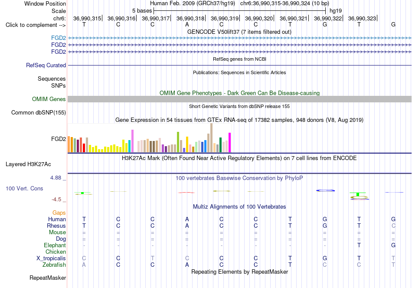Click the Window Position label
412x288 pixels.
coord(45,3)
